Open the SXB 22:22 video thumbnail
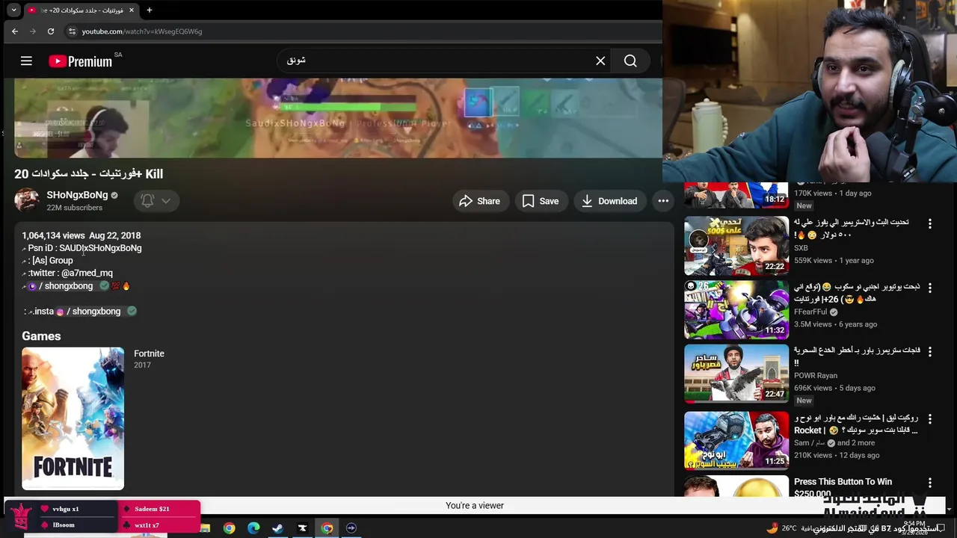Screen dimensions: 957x538 click(736, 246)
